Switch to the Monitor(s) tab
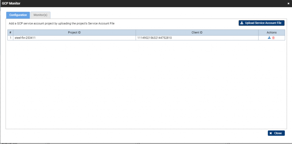The width and height of the screenshot is (292, 144). click(x=40, y=15)
